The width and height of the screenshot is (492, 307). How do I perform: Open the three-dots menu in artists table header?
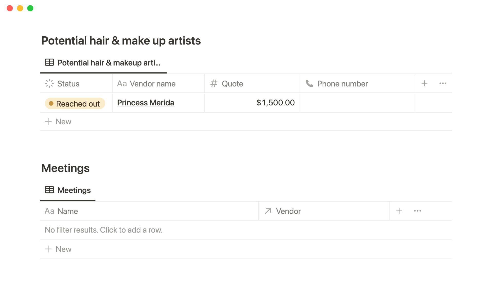tap(443, 83)
